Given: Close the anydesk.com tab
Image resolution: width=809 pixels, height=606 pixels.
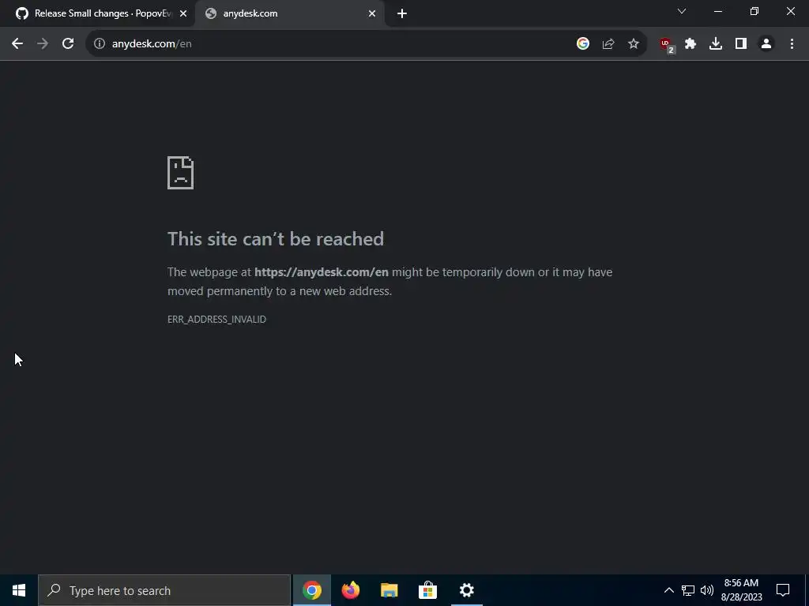Looking at the screenshot, I should tap(372, 13).
